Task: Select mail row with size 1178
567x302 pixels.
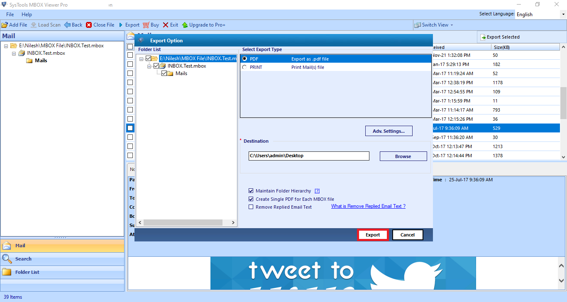Action: (x=496, y=83)
